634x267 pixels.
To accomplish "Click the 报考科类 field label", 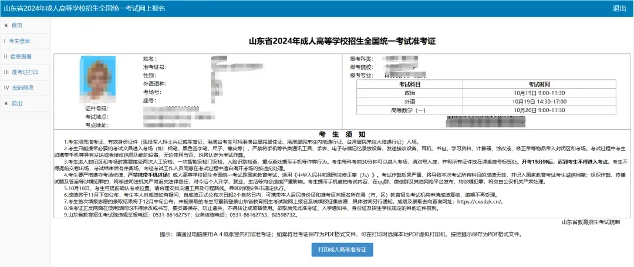I will click(362, 59).
